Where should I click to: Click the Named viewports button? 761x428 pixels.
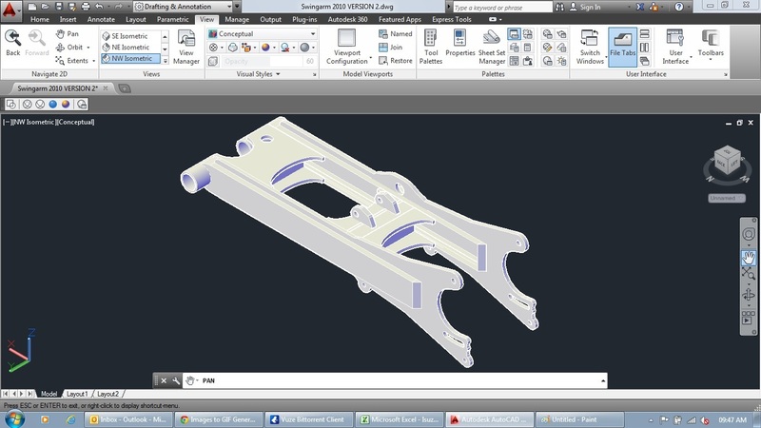coord(395,33)
